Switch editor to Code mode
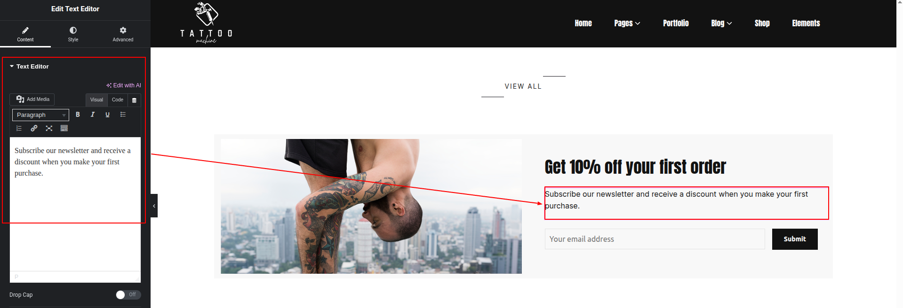 pyautogui.click(x=118, y=100)
